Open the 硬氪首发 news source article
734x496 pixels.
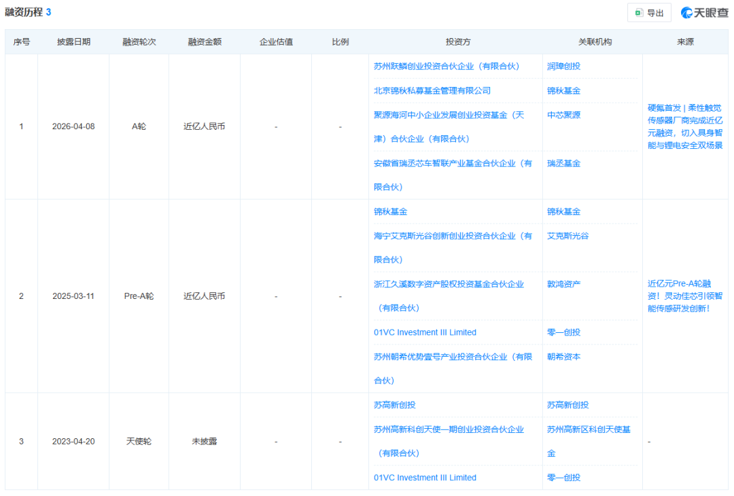(685, 126)
